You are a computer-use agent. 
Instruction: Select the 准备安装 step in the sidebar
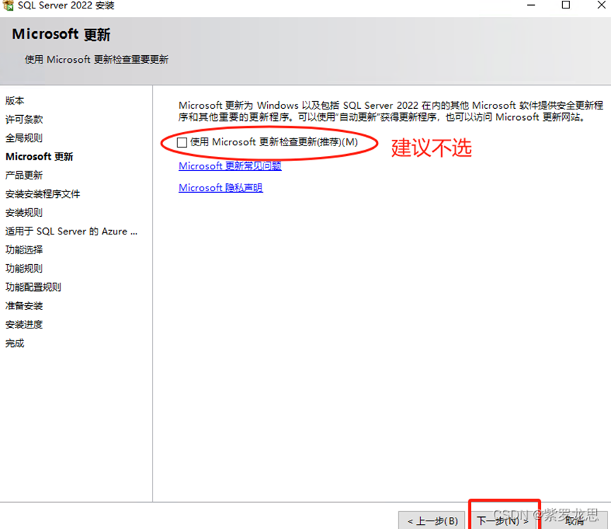click(24, 306)
